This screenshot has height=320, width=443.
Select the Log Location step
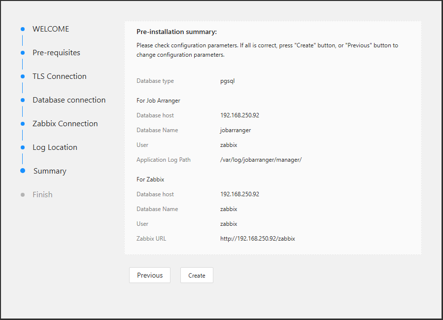pyautogui.click(x=55, y=147)
